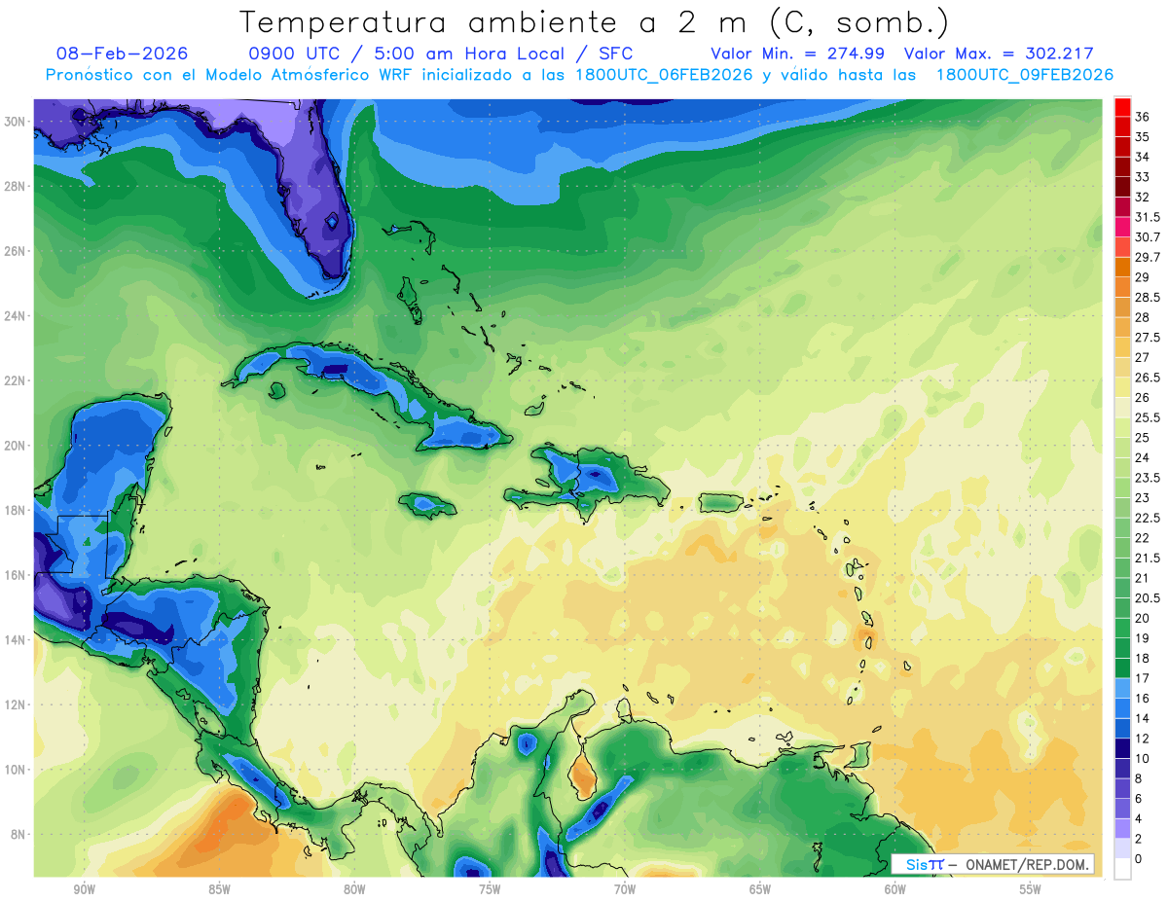
Task: Click the latitude label '30N'
Action: [x=16, y=121]
